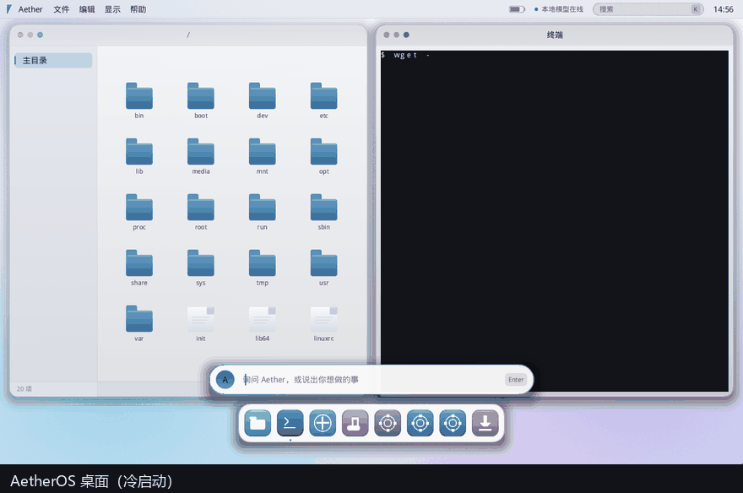
Task: Open the stamp-shaped dock app
Action: click(355, 423)
